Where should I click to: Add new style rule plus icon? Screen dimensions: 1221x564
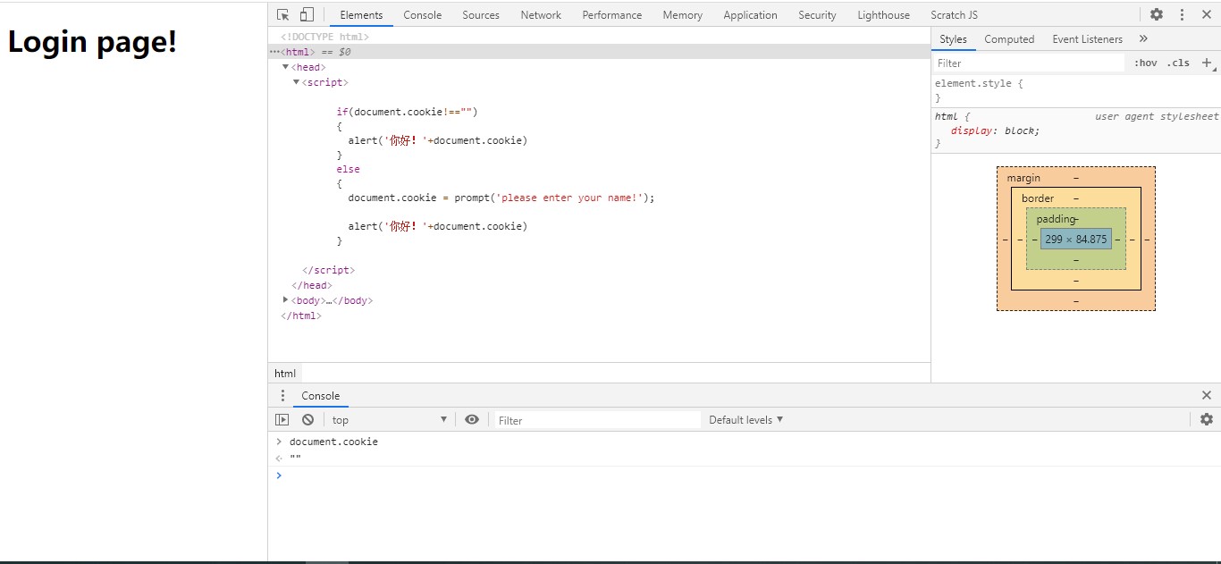tap(1207, 63)
